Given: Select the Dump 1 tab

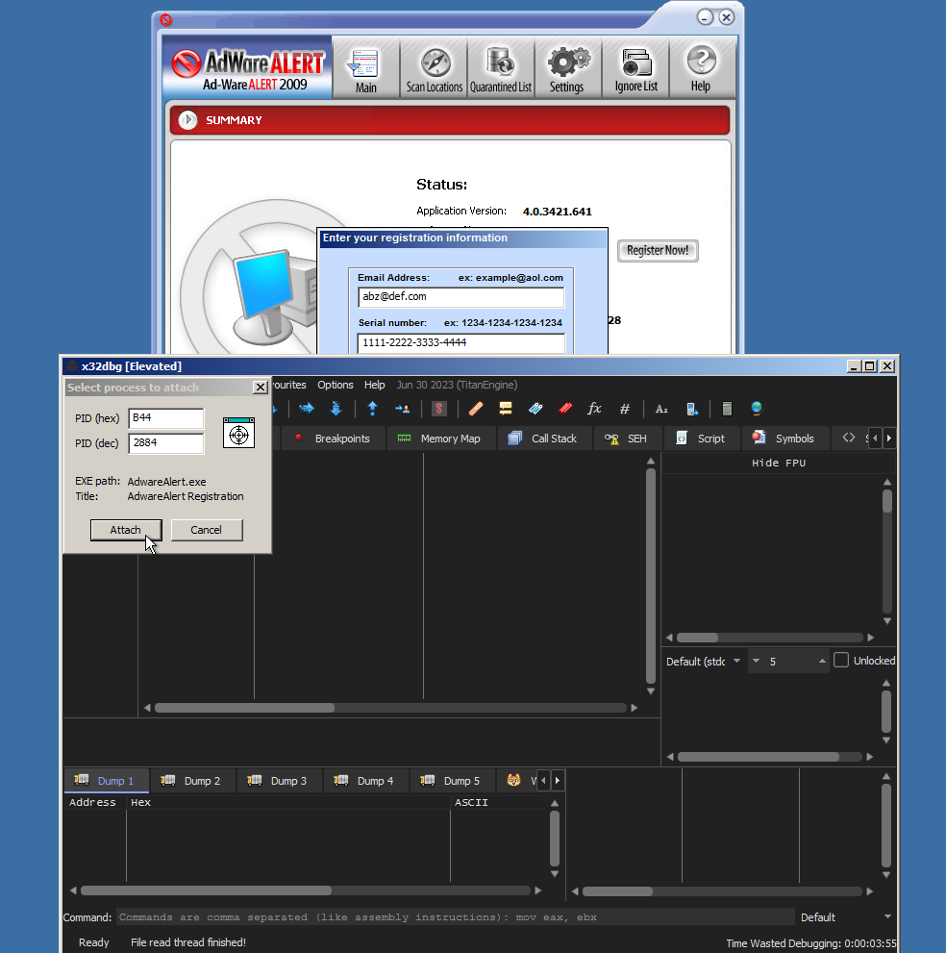Looking at the screenshot, I should click(x=106, y=781).
